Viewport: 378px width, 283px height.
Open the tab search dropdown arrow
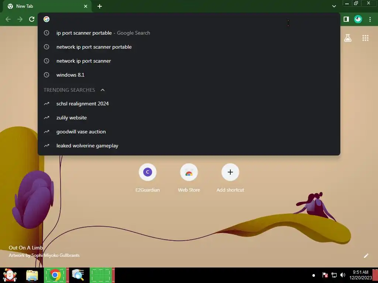[x=334, y=6]
